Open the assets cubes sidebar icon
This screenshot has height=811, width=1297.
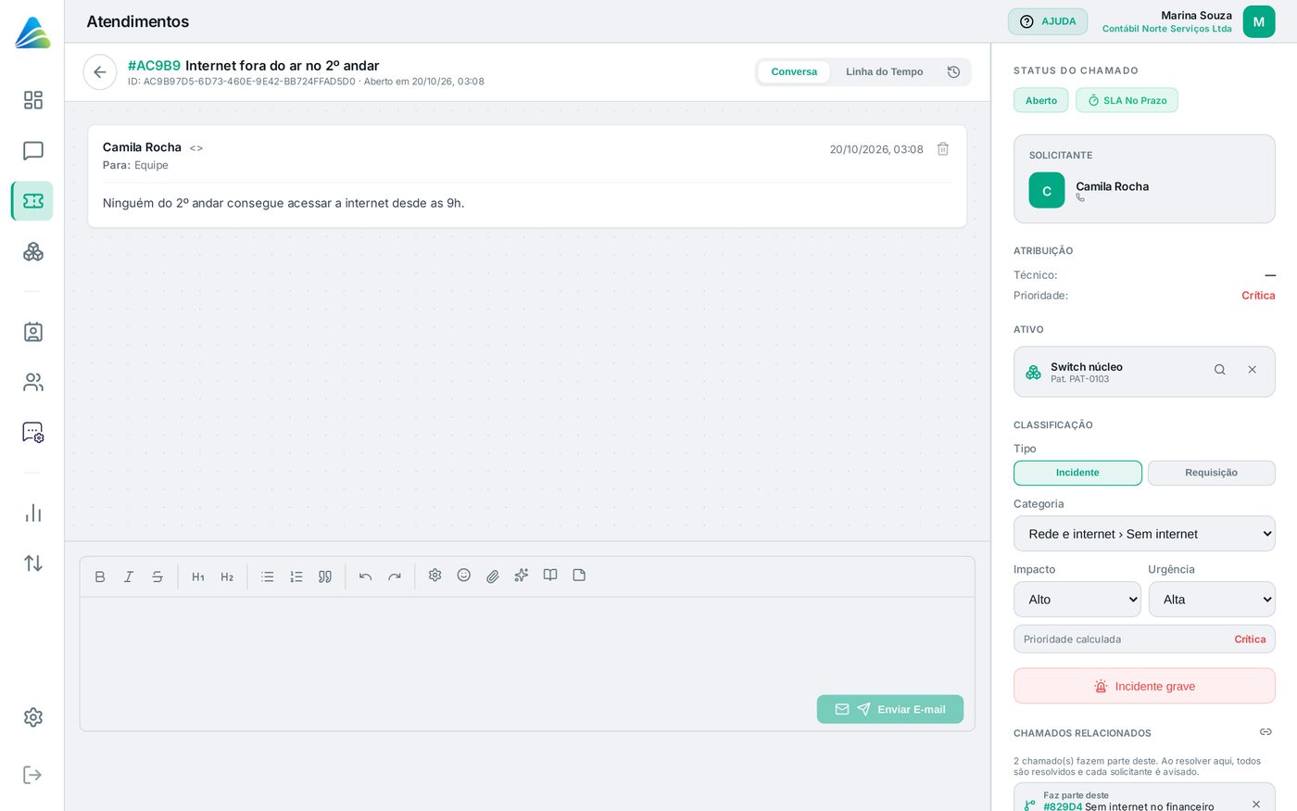tap(33, 251)
